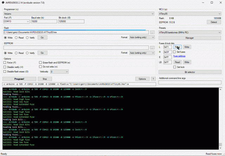
Task: Click the Flash file browse button
Action: click(152, 32)
